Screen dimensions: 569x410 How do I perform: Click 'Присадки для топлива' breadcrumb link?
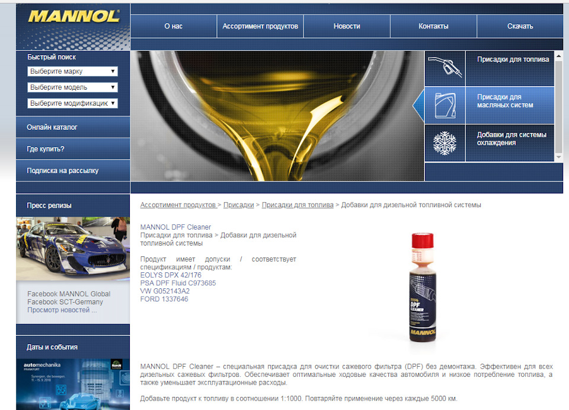pyautogui.click(x=298, y=205)
